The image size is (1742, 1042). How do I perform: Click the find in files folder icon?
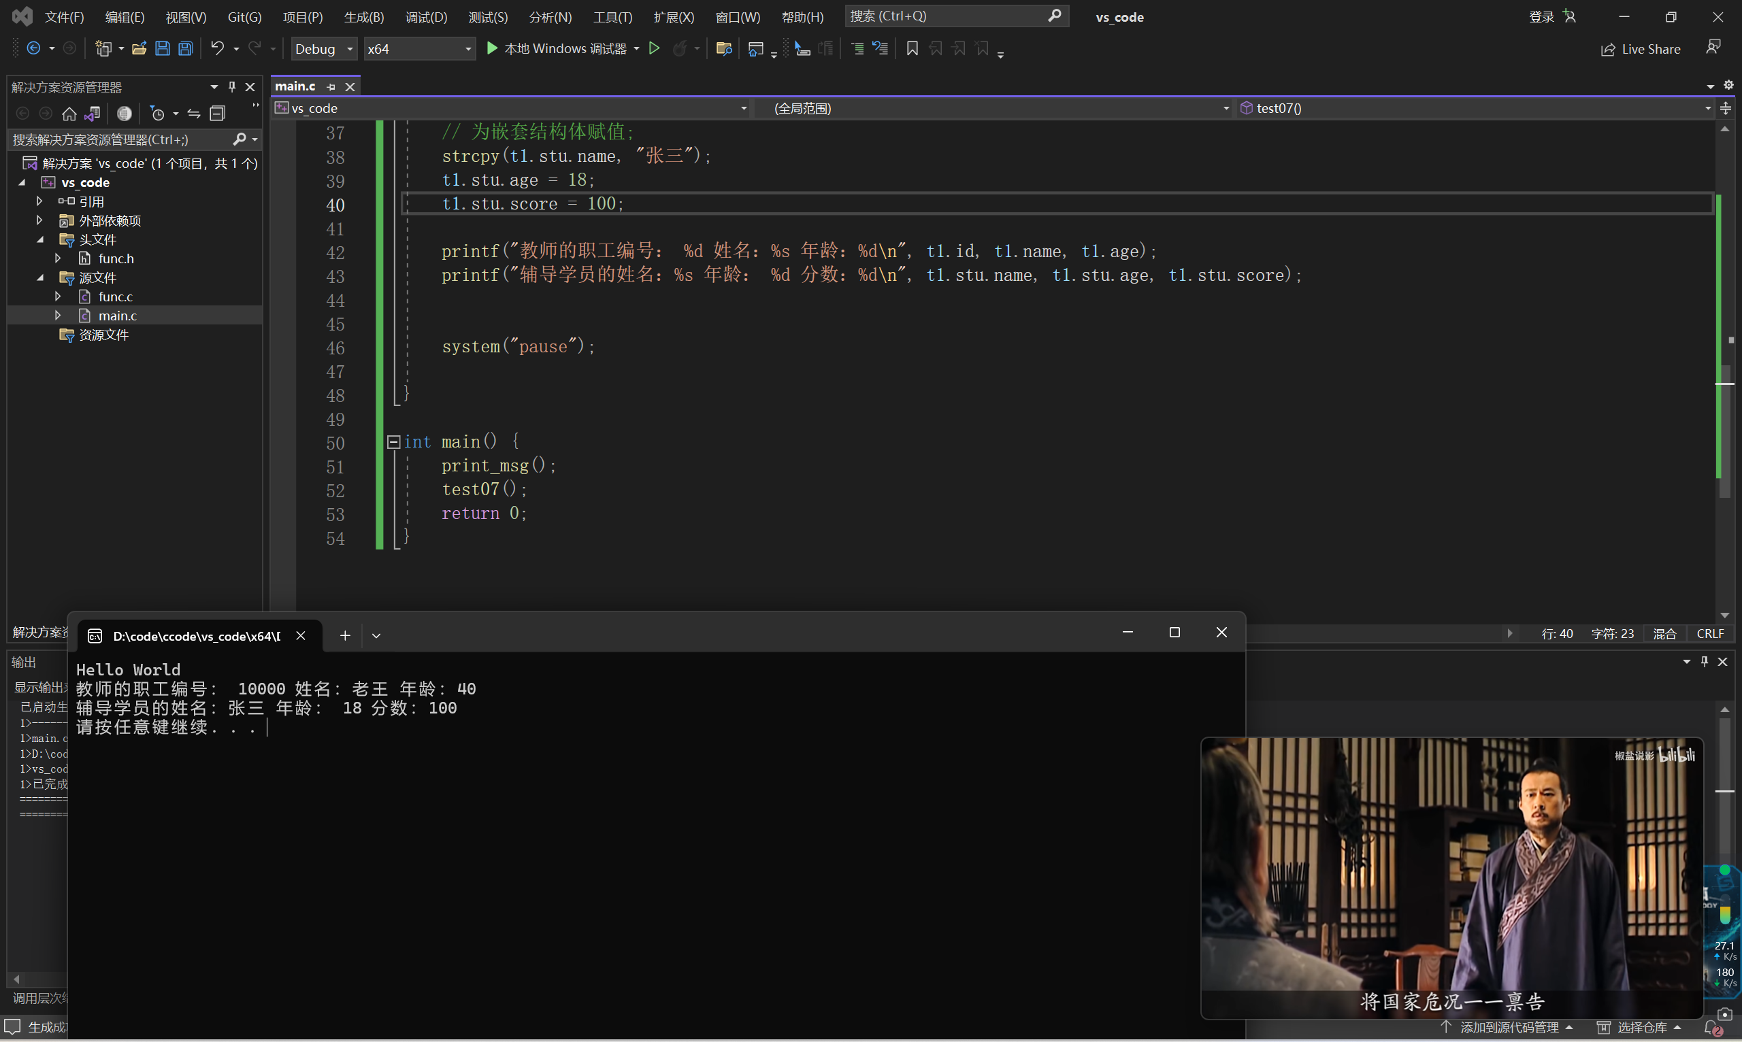(x=723, y=48)
